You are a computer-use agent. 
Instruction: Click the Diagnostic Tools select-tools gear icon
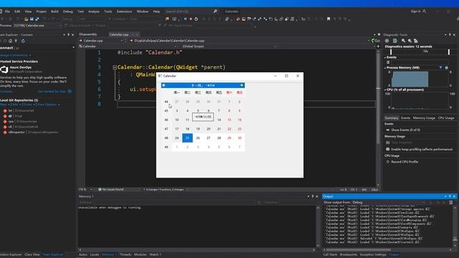(x=387, y=41)
